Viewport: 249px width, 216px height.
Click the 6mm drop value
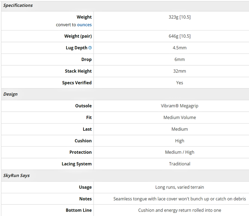[x=180, y=59]
